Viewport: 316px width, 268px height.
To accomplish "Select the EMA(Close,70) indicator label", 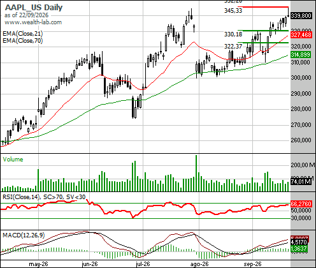I will (23, 40).
